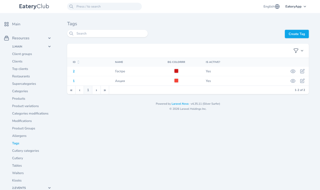Image resolution: width=320 pixels, height=190 pixels.
Task: Click the dark red swatch for Гостре
Action: pos(176,71)
